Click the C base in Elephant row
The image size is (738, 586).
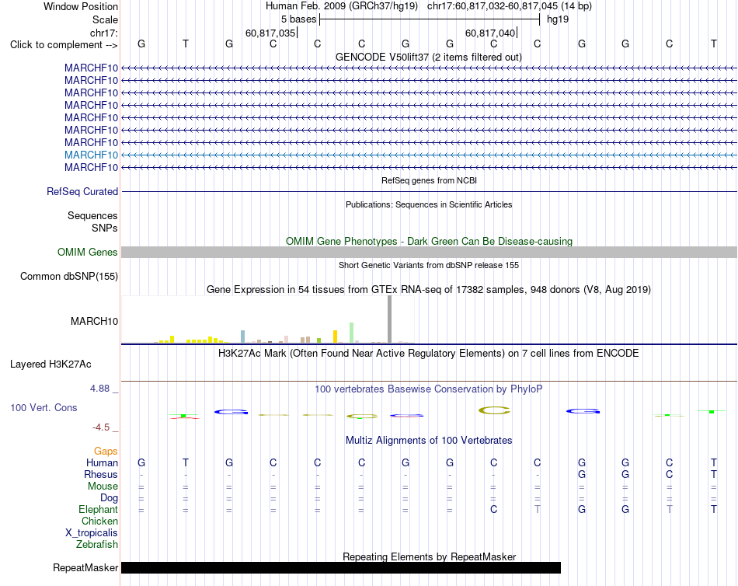click(494, 509)
